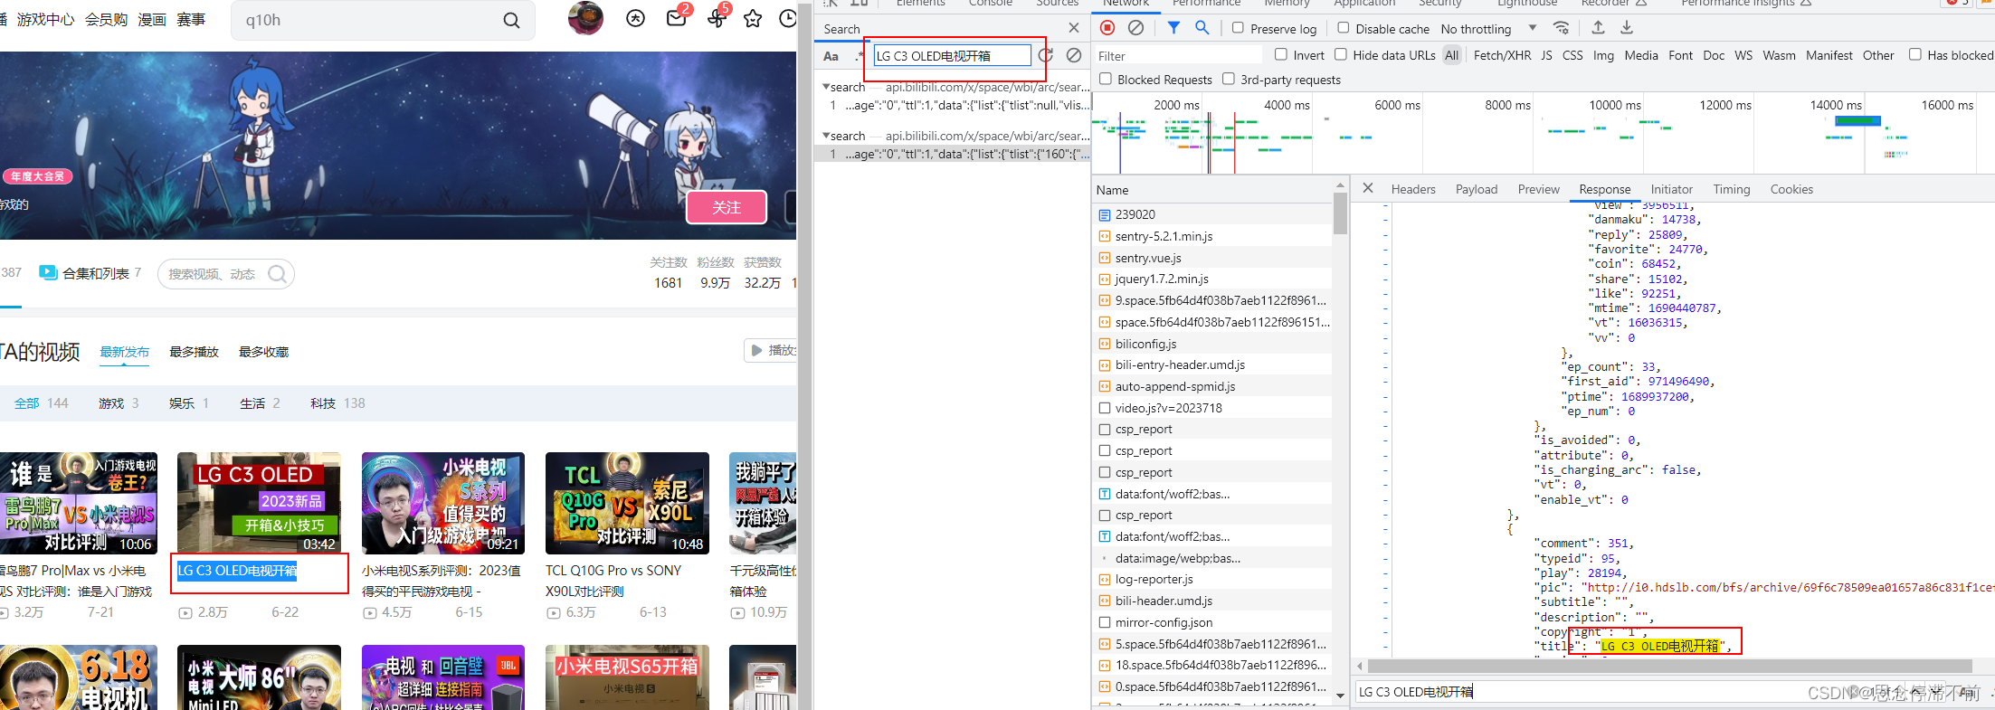Tick the Invert filter checkbox
The height and width of the screenshot is (710, 1995).
[1281, 54]
